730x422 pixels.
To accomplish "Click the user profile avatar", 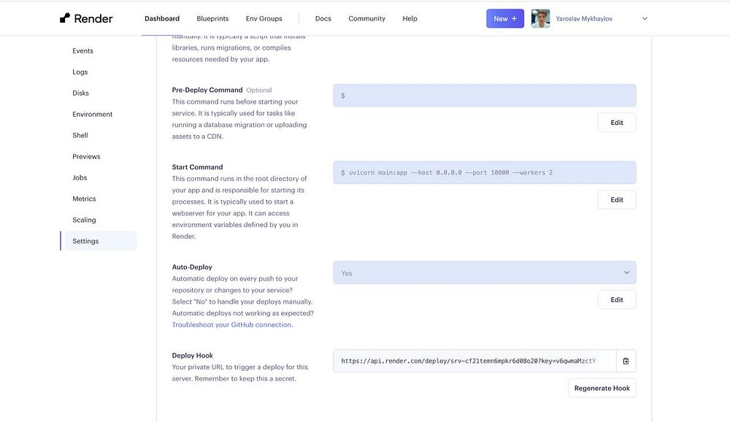I will pyautogui.click(x=540, y=18).
